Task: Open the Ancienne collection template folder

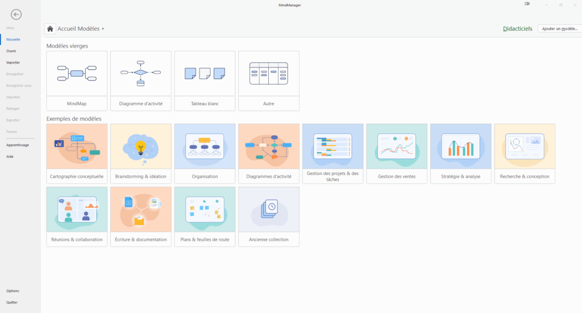Action: [x=268, y=210]
